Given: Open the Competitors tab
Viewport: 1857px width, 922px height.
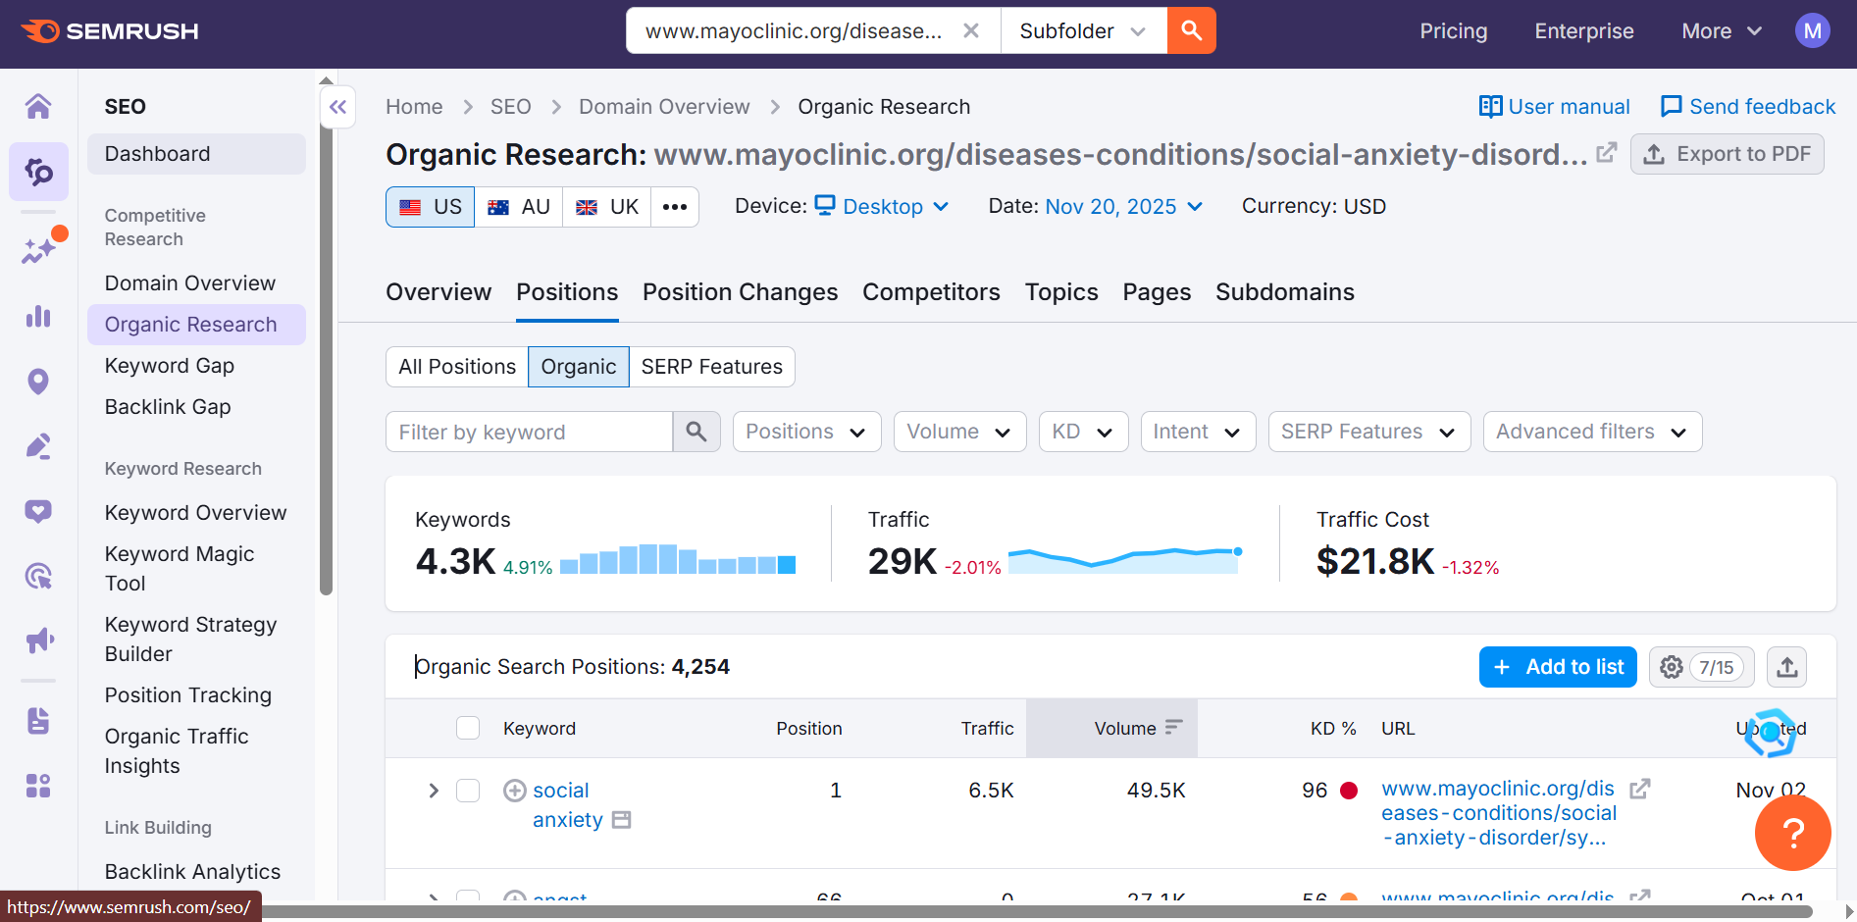Looking at the screenshot, I should pos(931,292).
